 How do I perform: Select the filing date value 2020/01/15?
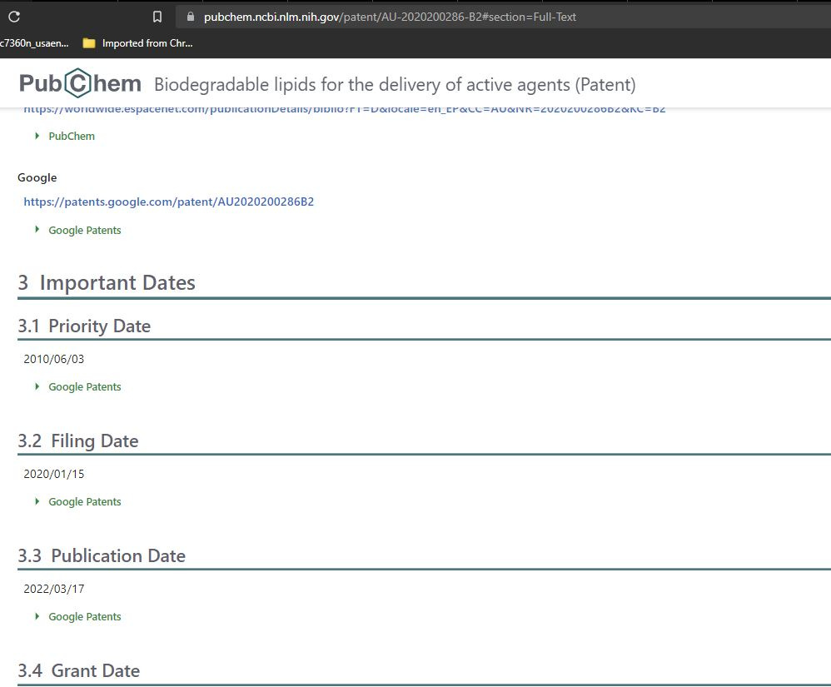(x=54, y=474)
